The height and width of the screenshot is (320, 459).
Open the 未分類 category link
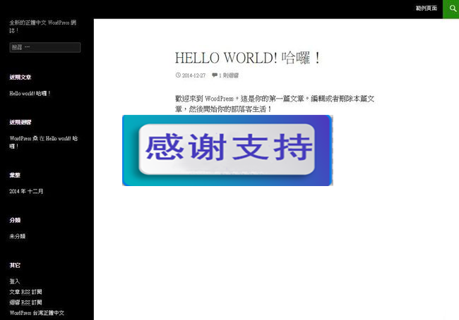click(x=17, y=236)
